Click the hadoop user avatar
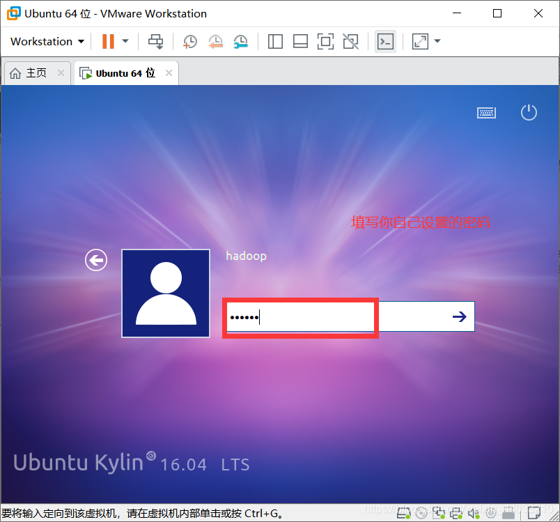Viewport: 560px width, 522px height. (166, 293)
